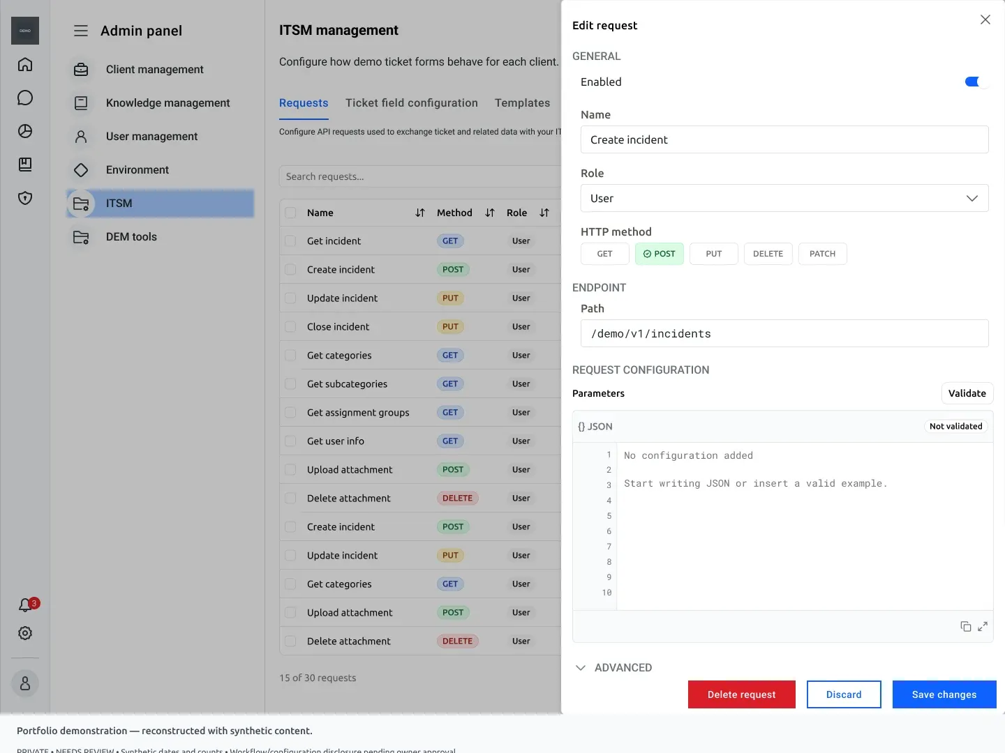Open the book icon in left rail
This screenshot has width=1005, height=753.
(x=25, y=165)
